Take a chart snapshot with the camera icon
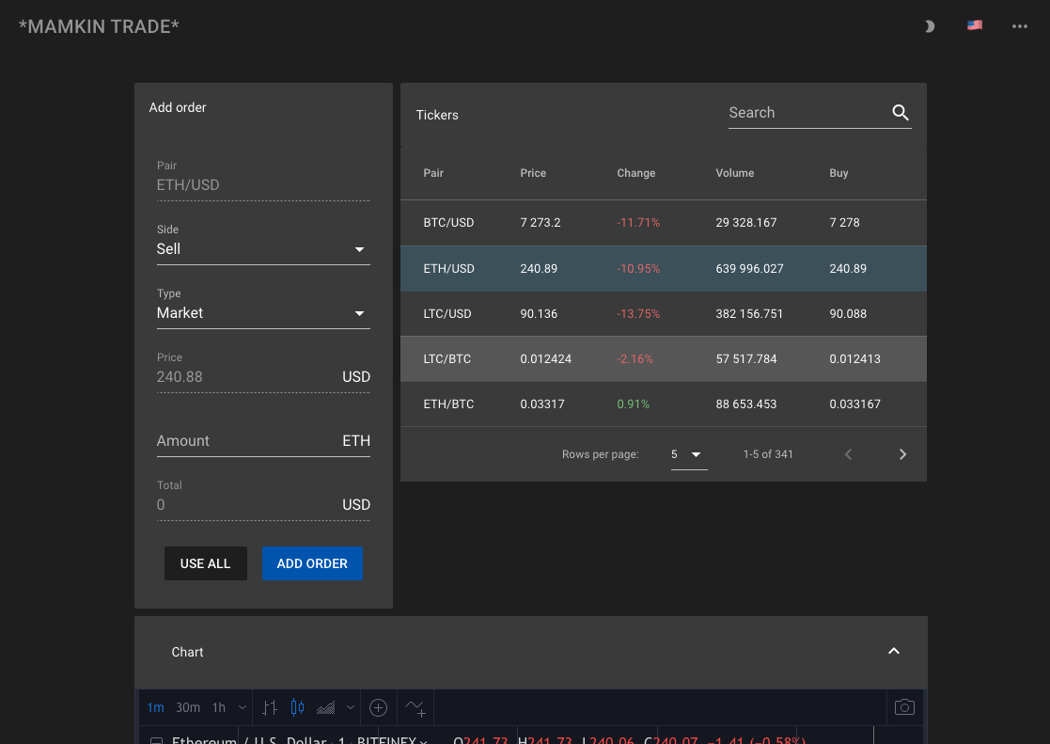 coord(903,707)
